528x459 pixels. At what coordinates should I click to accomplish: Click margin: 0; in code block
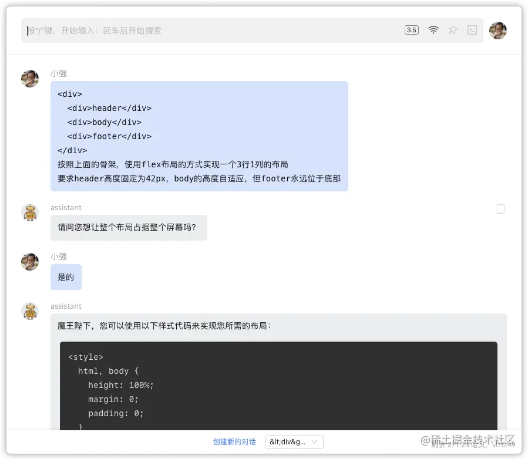click(x=113, y=400)
